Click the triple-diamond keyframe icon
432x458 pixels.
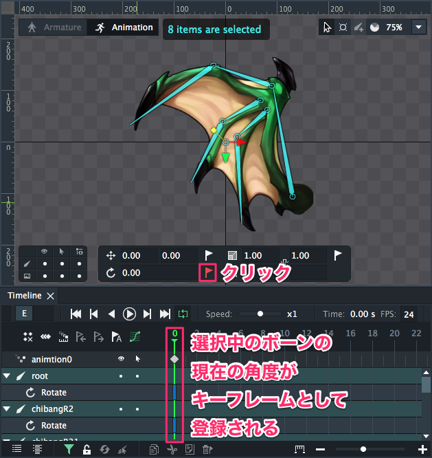[x=45, y=337]
